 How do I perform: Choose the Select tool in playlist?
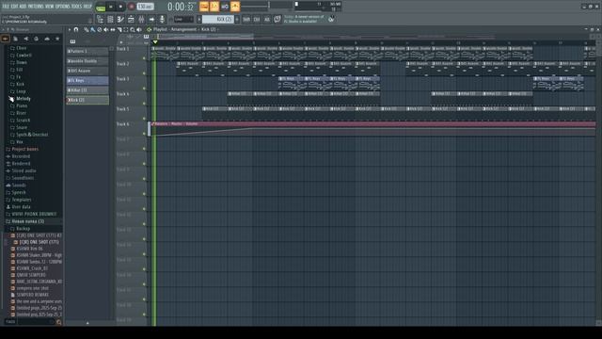[x=125, y=29]
